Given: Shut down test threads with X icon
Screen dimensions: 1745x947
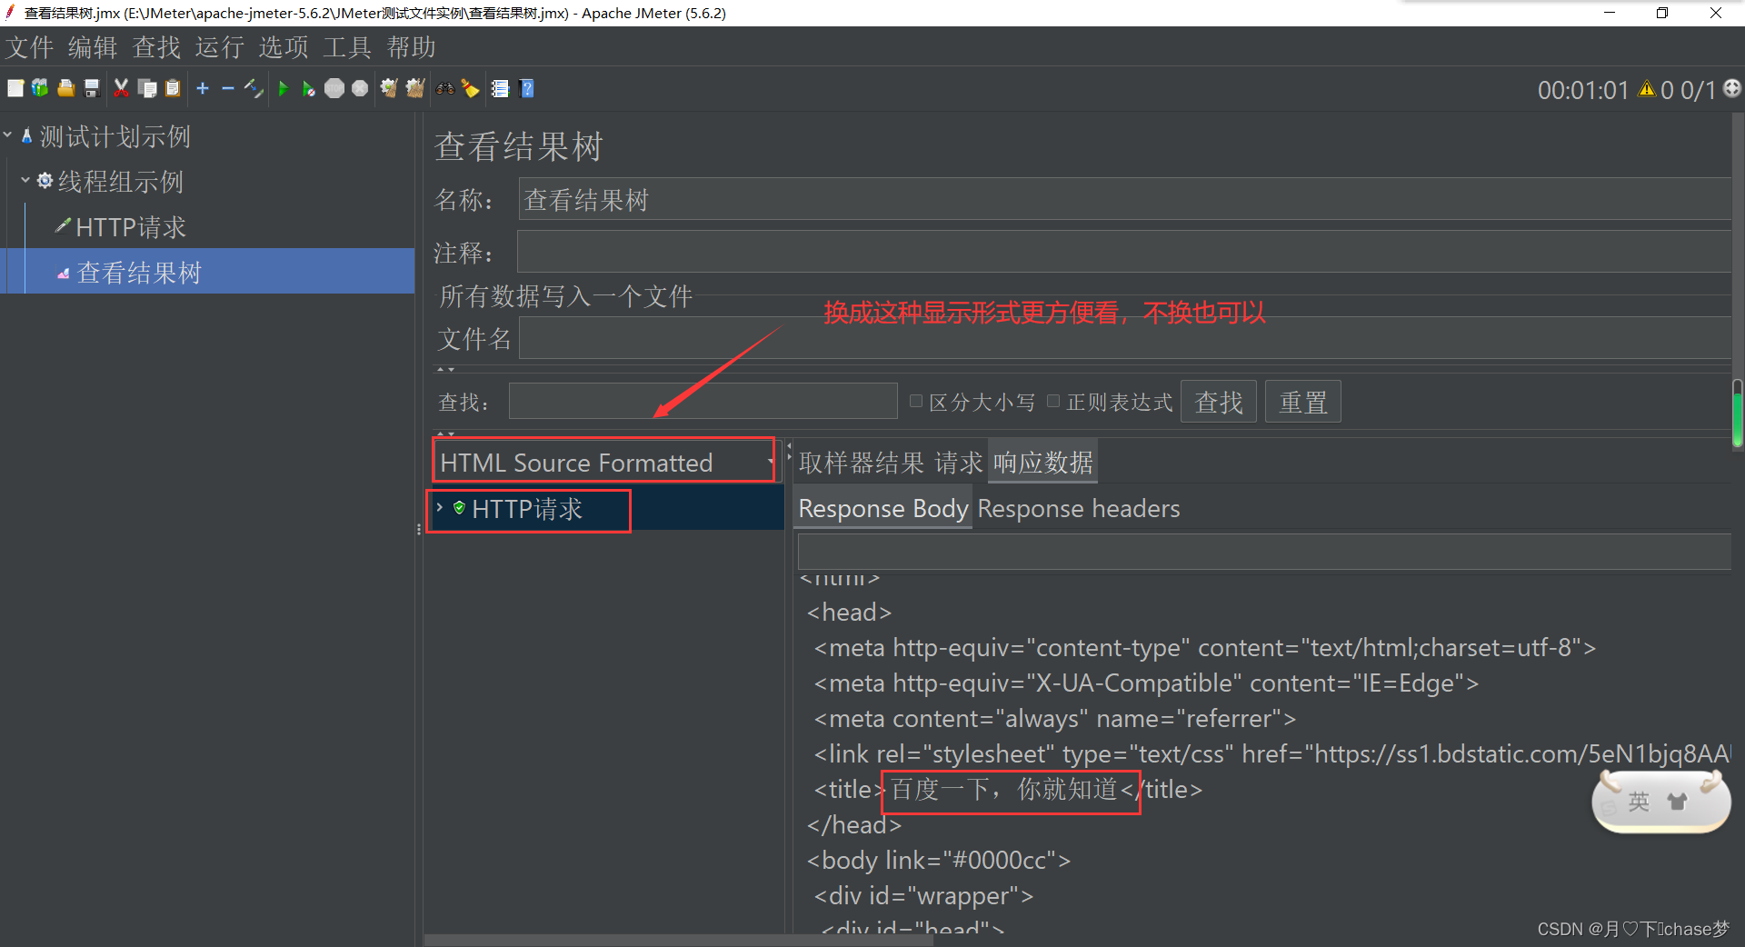Looking at the screenshot, I should 360,88.
